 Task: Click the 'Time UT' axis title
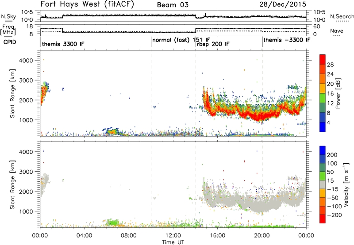point(173,242)
